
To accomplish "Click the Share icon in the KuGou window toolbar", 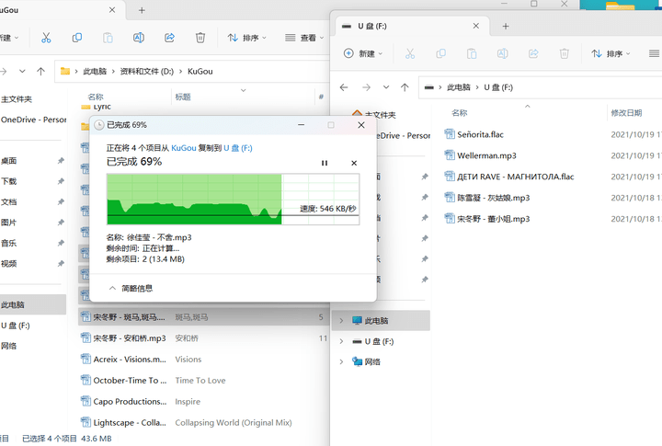I will coord(169,38).
